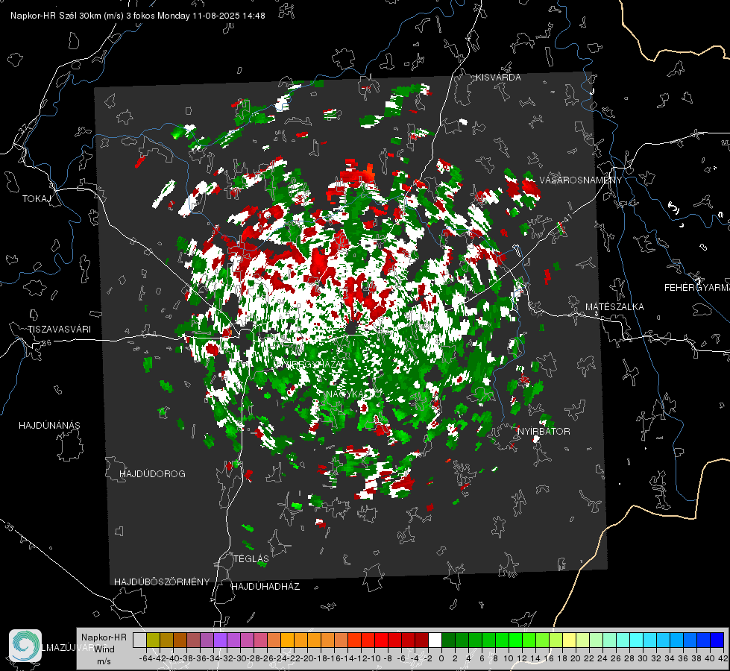Click the '10' legend scale value

tap(509, 658)
